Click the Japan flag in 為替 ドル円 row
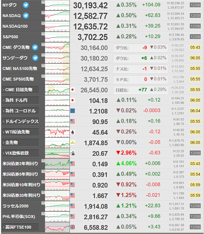This screenshot has width=204, height=234. pyautogui.click(x=73, y=100)
